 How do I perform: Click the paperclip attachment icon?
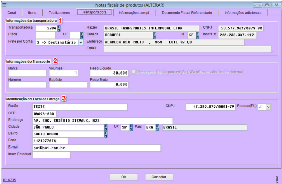click(277, 179)
